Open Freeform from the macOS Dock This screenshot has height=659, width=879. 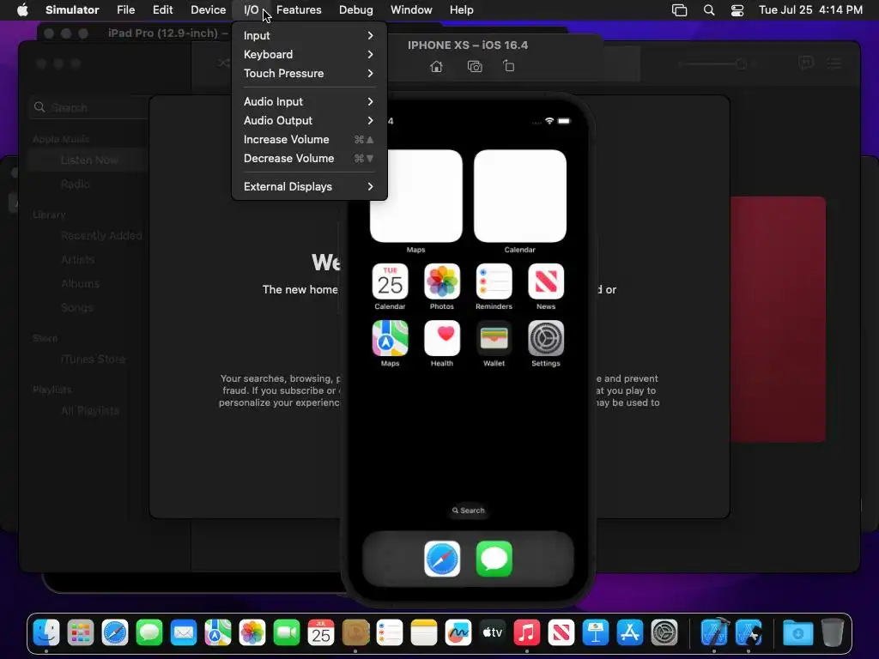pyautogui.click(x=458, y=633)
